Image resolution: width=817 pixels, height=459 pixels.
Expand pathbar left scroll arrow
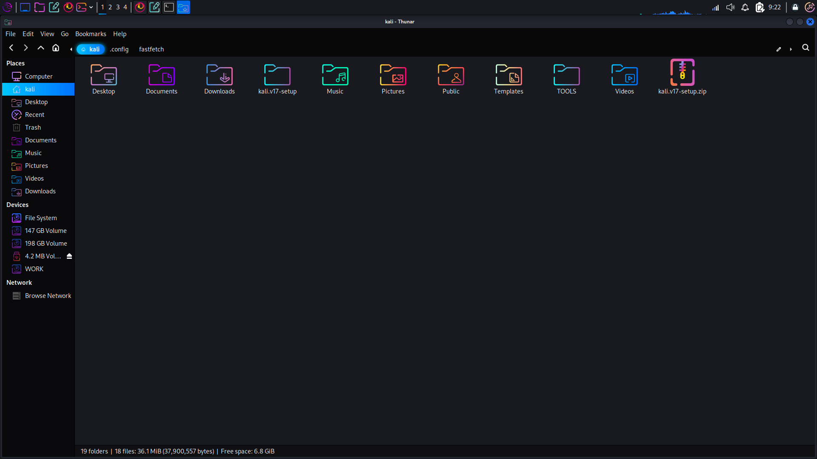point(71,49)
